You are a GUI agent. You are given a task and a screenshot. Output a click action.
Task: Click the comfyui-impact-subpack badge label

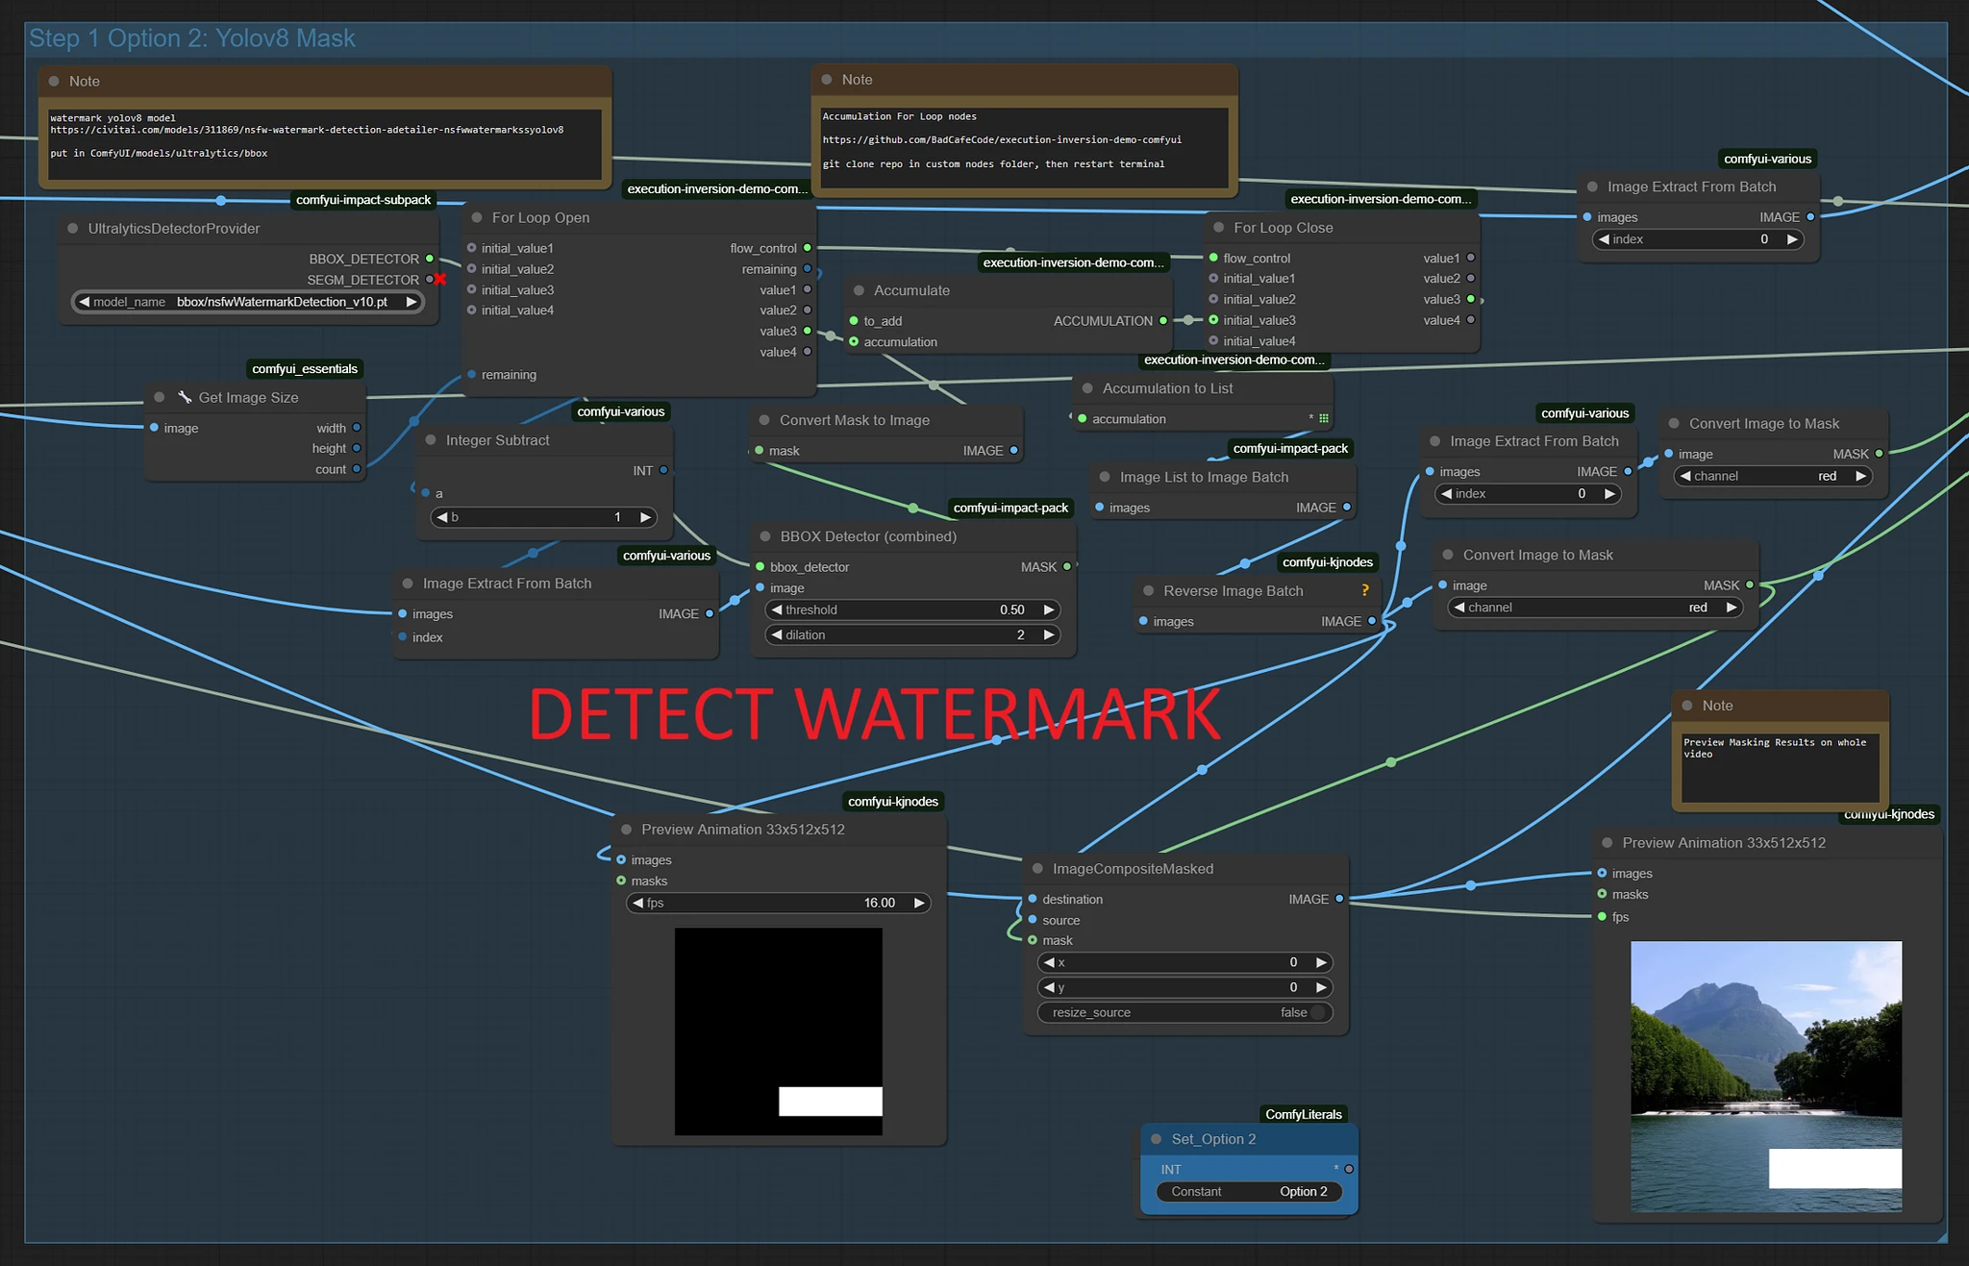363,200
